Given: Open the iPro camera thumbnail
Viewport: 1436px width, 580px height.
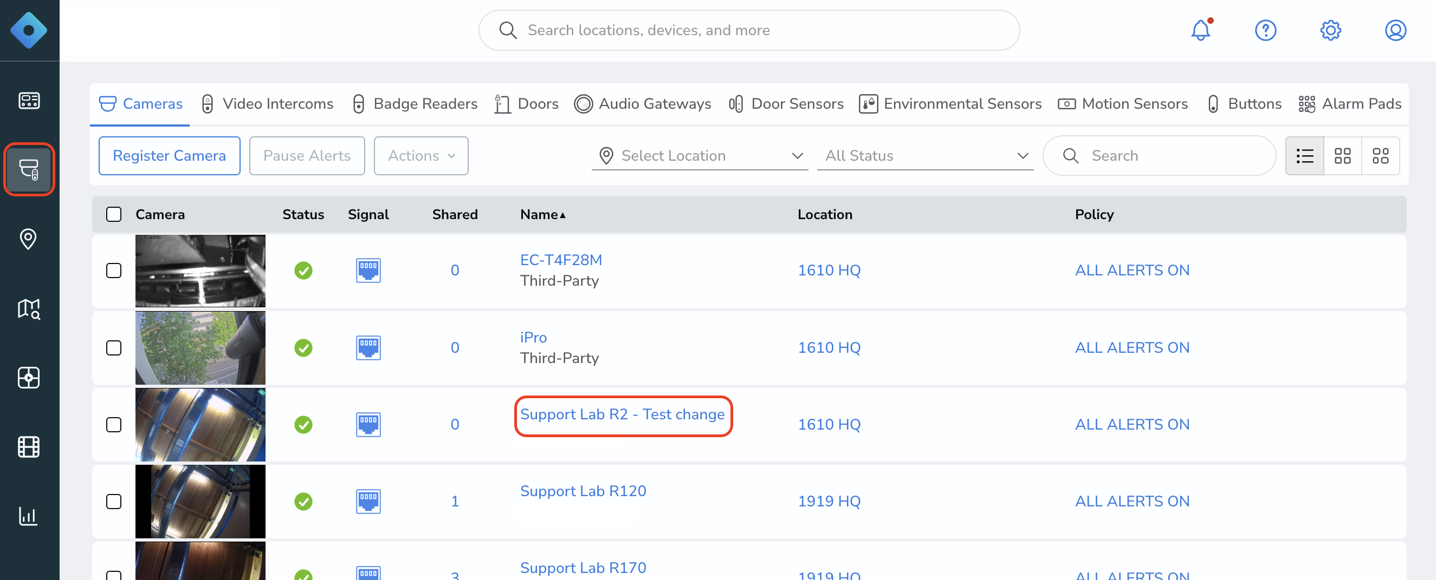Looking at the screenshot, I should pos(200,348).
